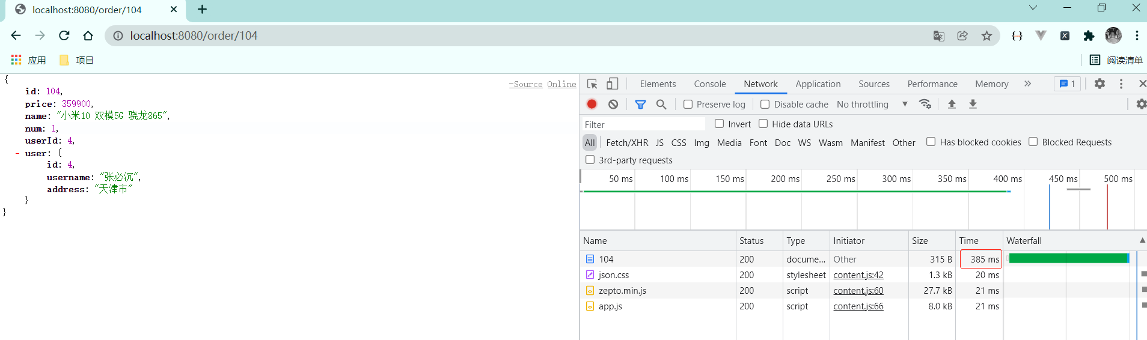Reload the localhost order page
The width and height of the screenshot is (1147, 340).
[x=64, y=35]
